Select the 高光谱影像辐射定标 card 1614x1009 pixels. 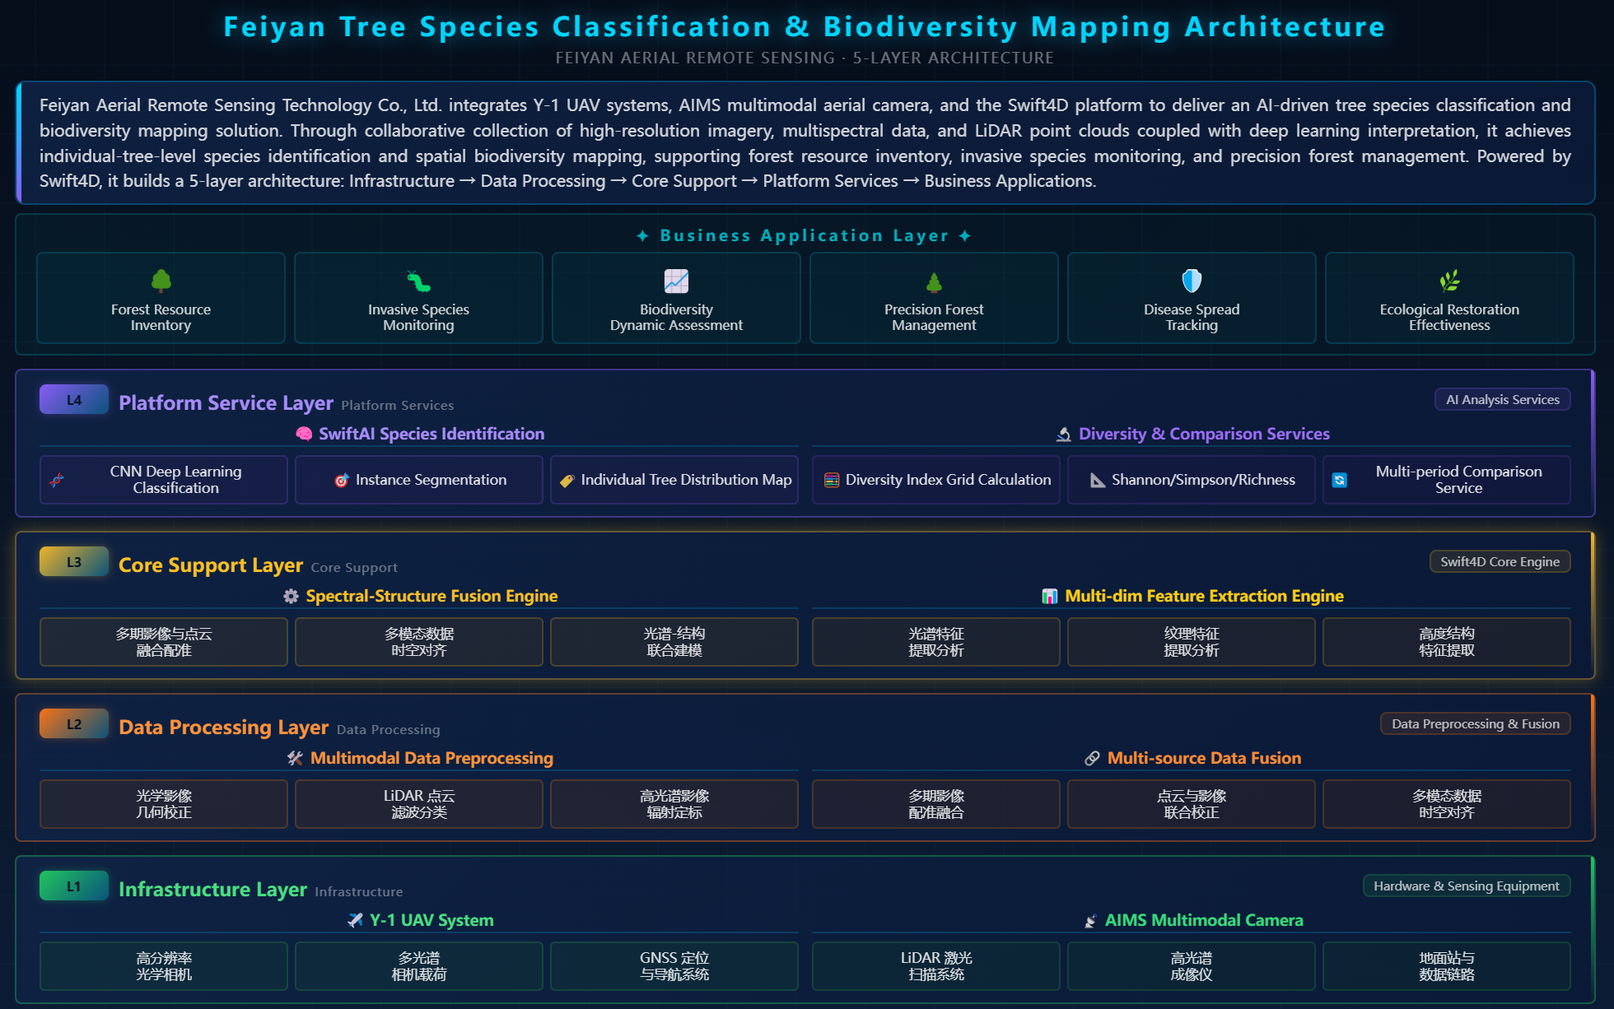(674, 804)
